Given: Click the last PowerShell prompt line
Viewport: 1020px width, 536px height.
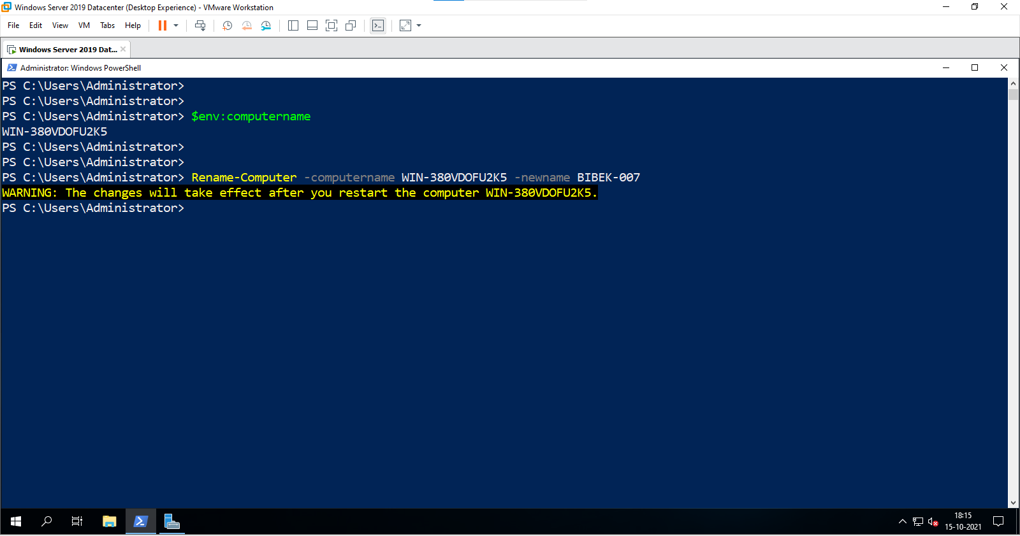Looking at the screenshot, I should coord(93,208).
